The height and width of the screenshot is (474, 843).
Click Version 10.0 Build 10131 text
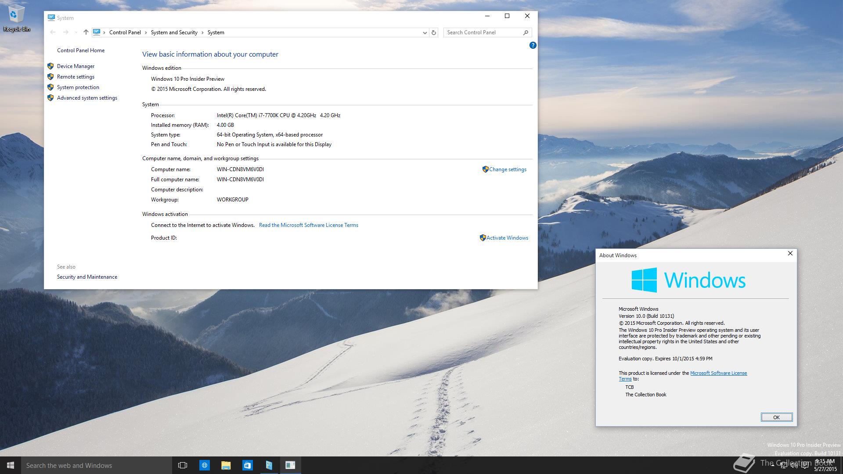point(646,316)
